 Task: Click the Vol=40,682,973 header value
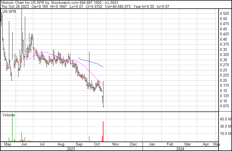coord(118,6)
